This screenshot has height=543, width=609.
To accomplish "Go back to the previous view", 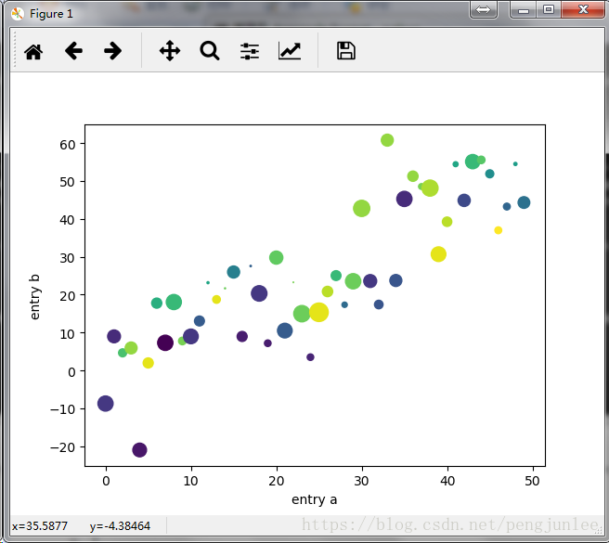I will pos(73,51).
